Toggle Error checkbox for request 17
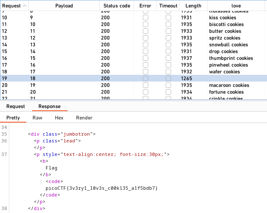The width and height of the screenshot is (267, 213). point(145,65)
